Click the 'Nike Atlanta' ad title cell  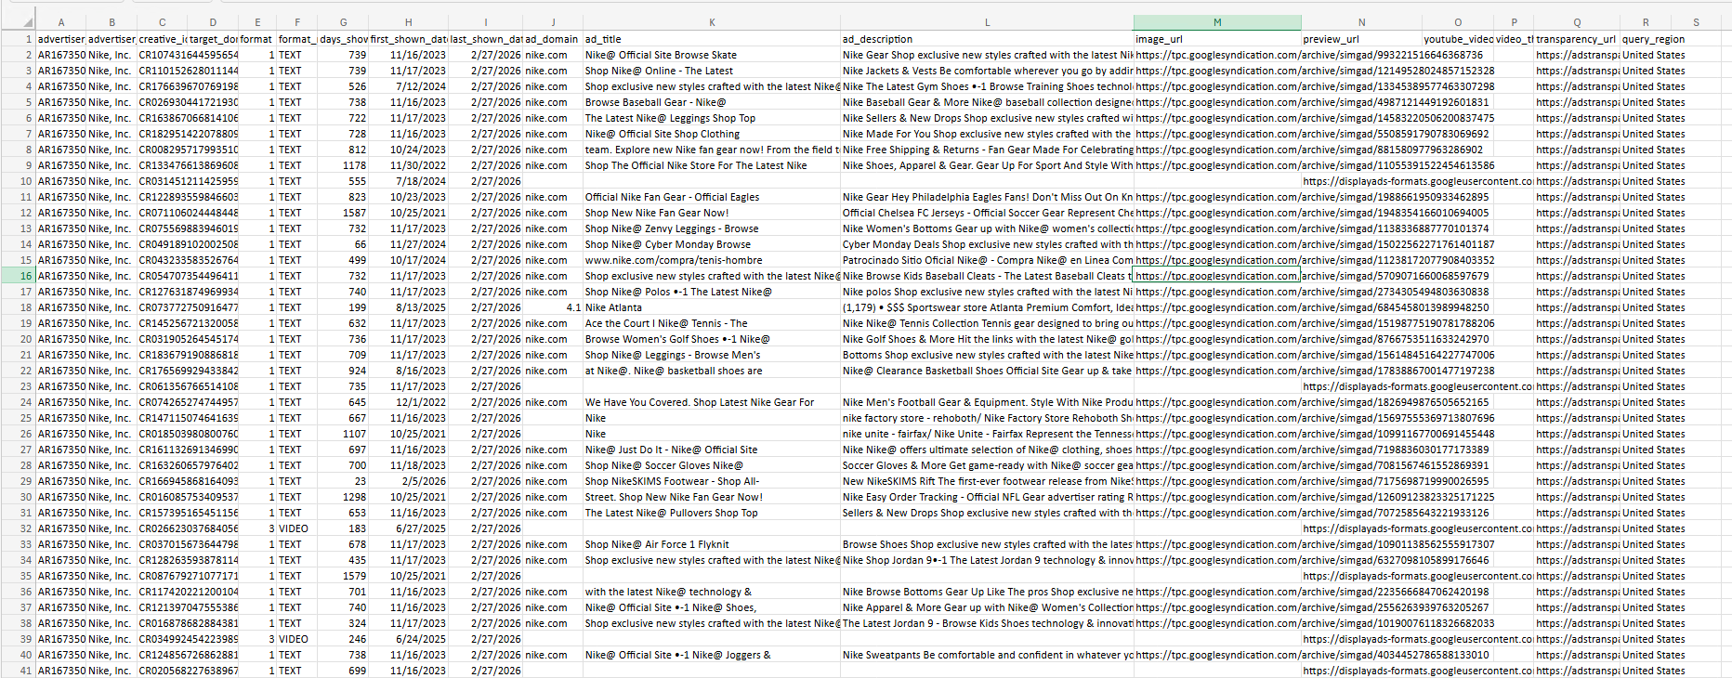712,307
